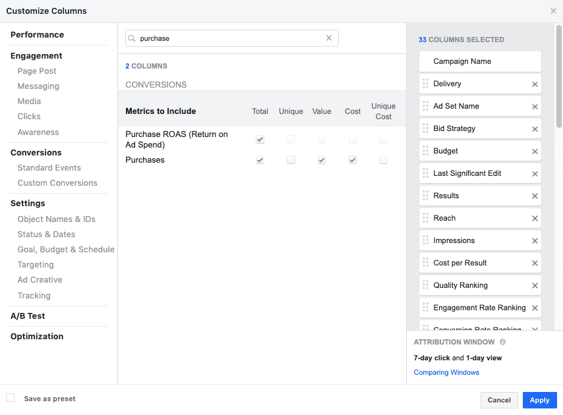Click the Apply button
563x415 pixels.
click(x=539, y=400)
